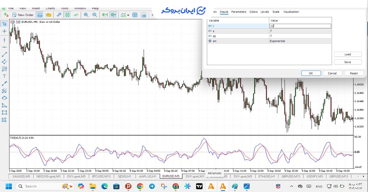The height and width of the screenshot is (192, 368).
Task: Open depth of market icon on chart header
Action: pyautogui.click(x=18, y=22)
